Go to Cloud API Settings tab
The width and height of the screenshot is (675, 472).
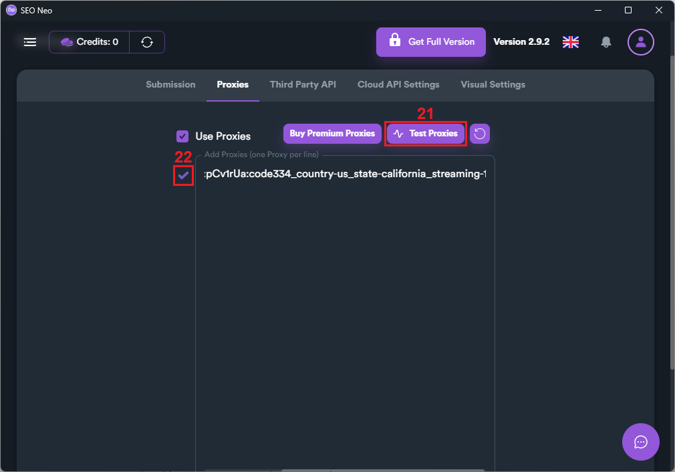[x=398, y=84]
